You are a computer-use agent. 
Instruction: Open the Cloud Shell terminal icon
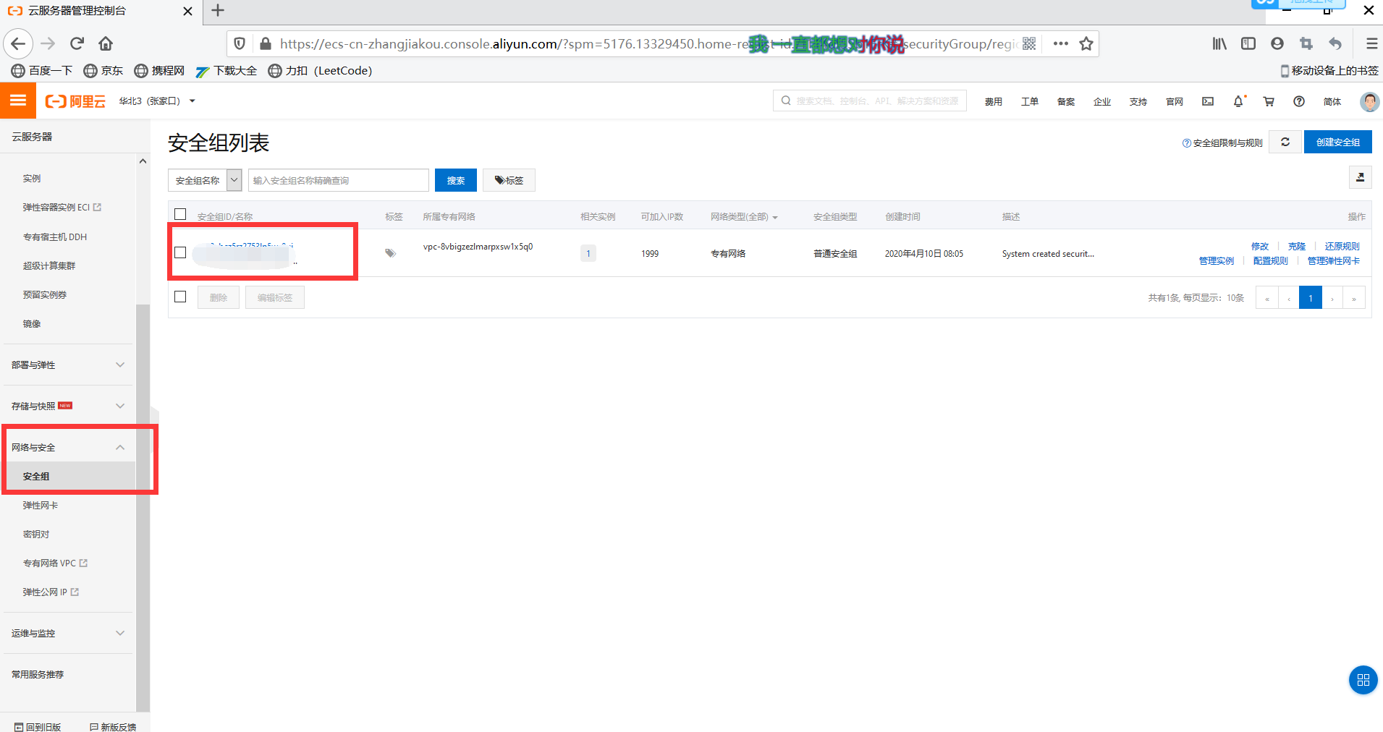[1208, 101]
